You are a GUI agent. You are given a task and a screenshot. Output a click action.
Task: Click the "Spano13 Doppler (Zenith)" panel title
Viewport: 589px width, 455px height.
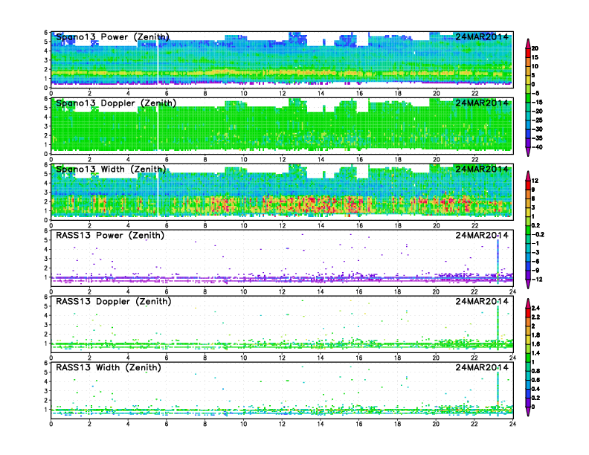click(x=116, y=103)
